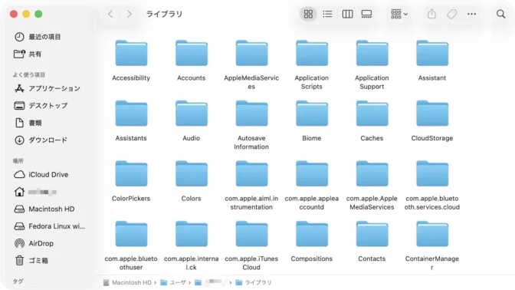
Task: Switch to column view mode
Action: [347, 14]
